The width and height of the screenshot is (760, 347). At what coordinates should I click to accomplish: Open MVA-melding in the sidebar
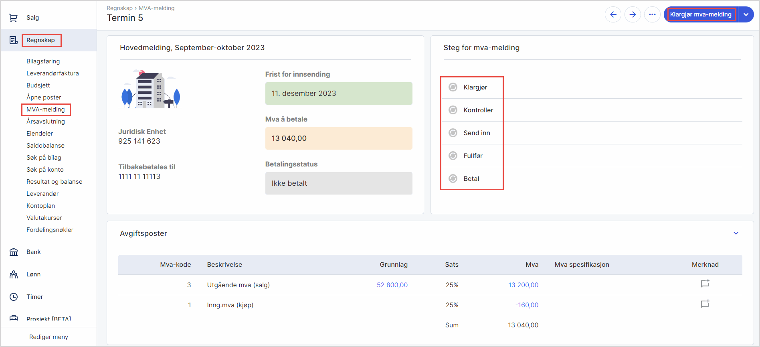[x=46, y=110]
